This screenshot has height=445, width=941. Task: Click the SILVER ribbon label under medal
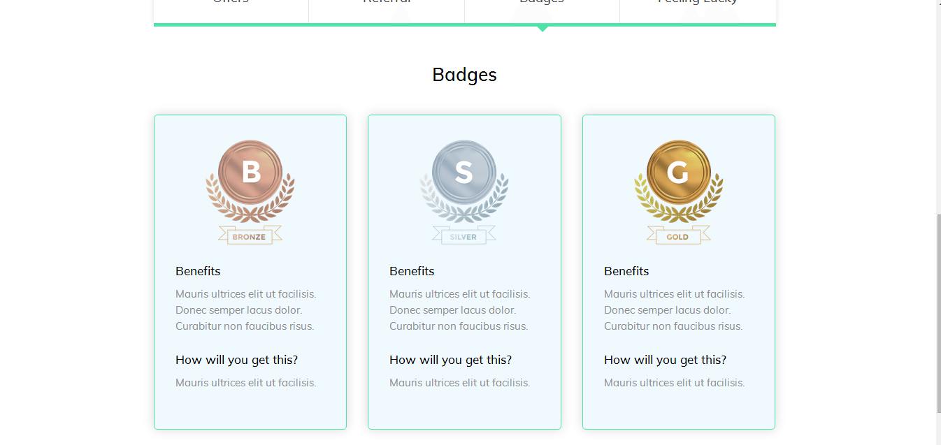[x=464, y=237]
